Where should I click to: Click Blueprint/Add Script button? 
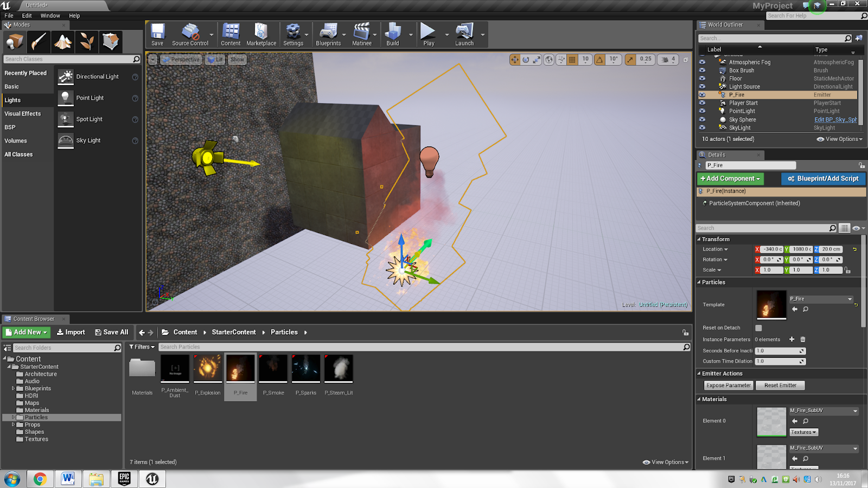(823, 178)
